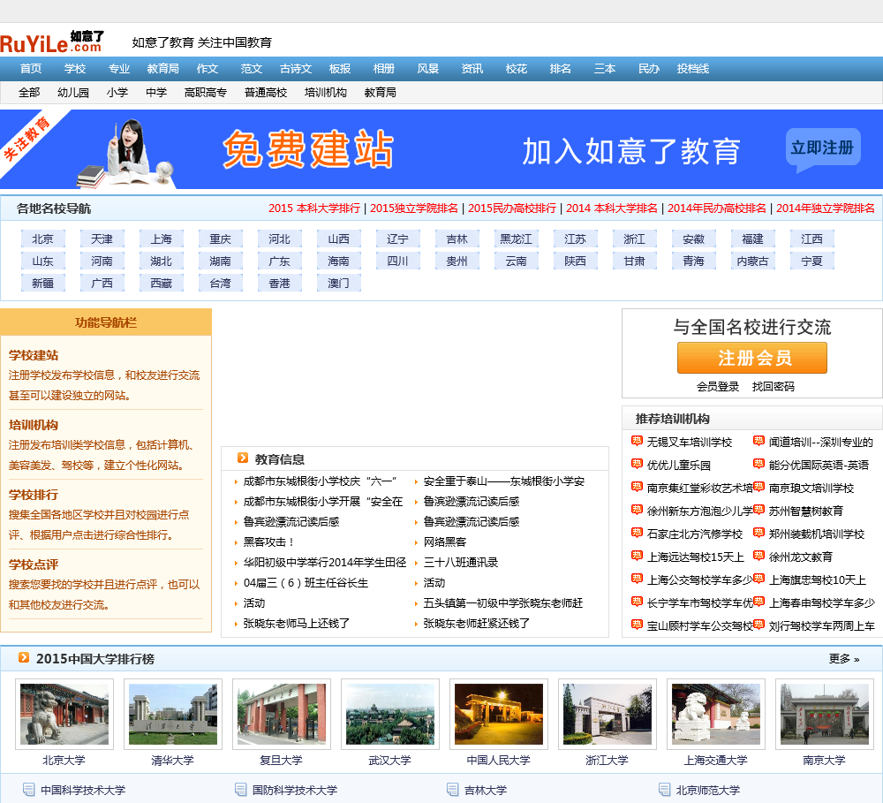Open 学校 in the main navigation
The image size is (883, 803).
pyautogui.click(x=75, y=69)
